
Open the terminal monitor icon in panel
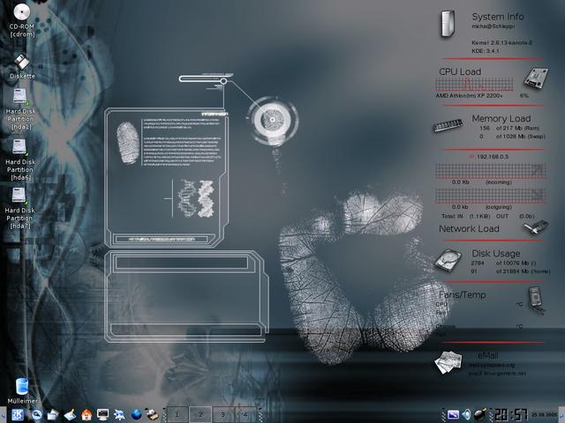(103, 413)
